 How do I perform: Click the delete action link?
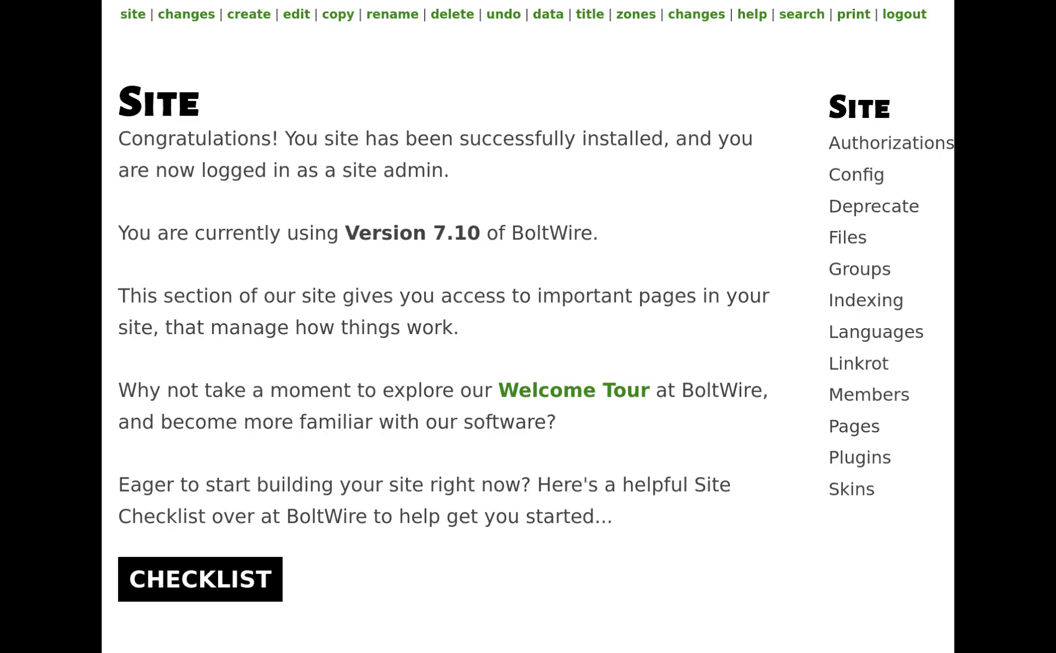pyautogui.click(x=452, y=14)
